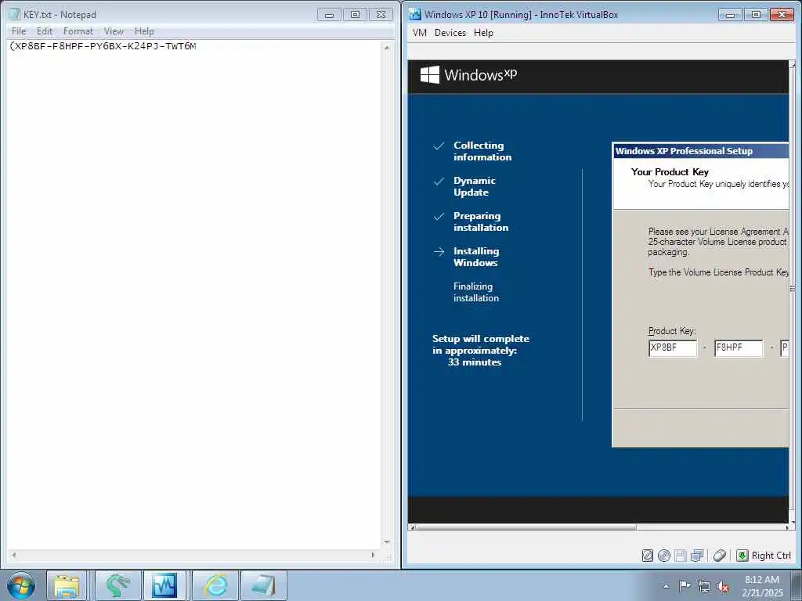Click the first Product Key field containing XP8BF
802x601 pixels.
click(x=673, y=347)
